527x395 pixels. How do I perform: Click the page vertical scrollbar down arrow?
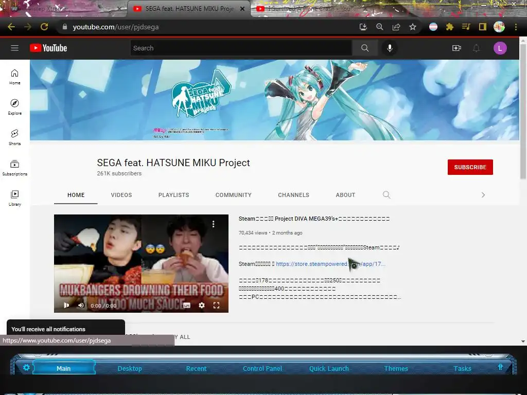[523, 342]
